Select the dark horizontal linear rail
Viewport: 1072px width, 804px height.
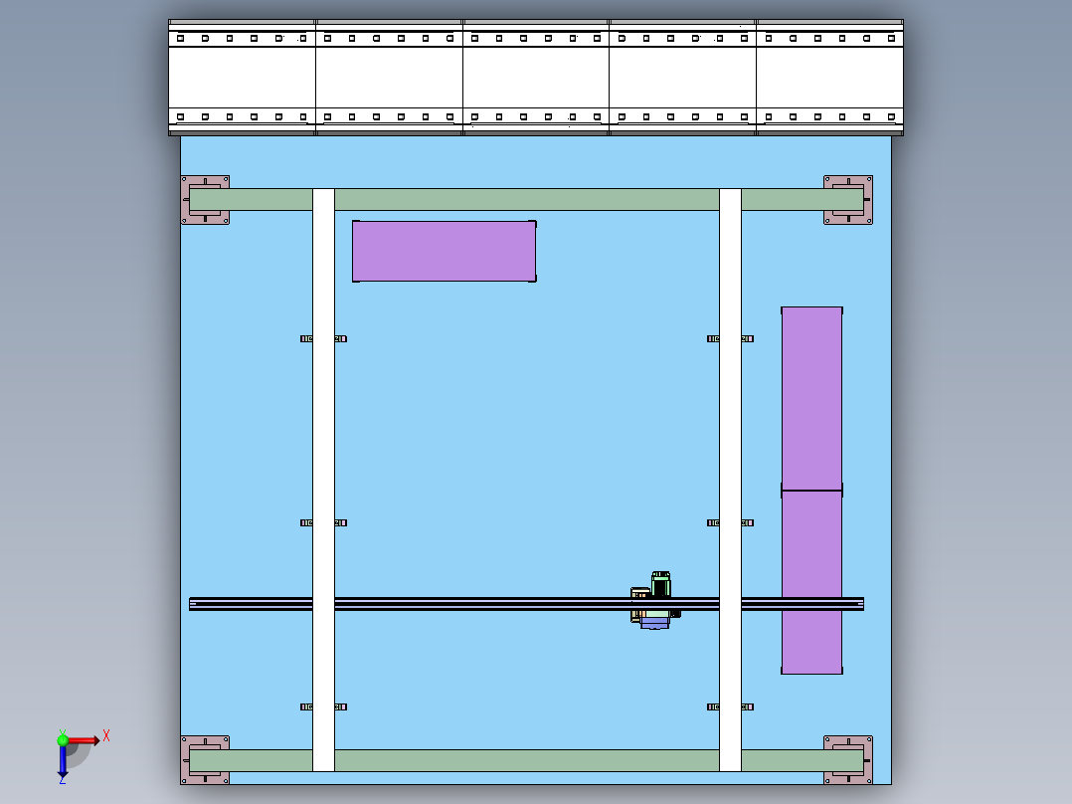526,604
